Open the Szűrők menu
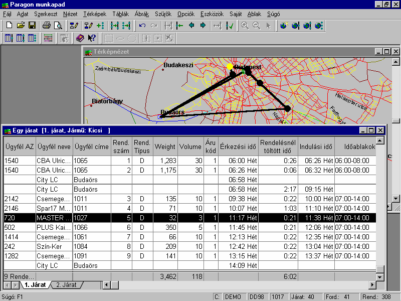 (x=163, y=14)
